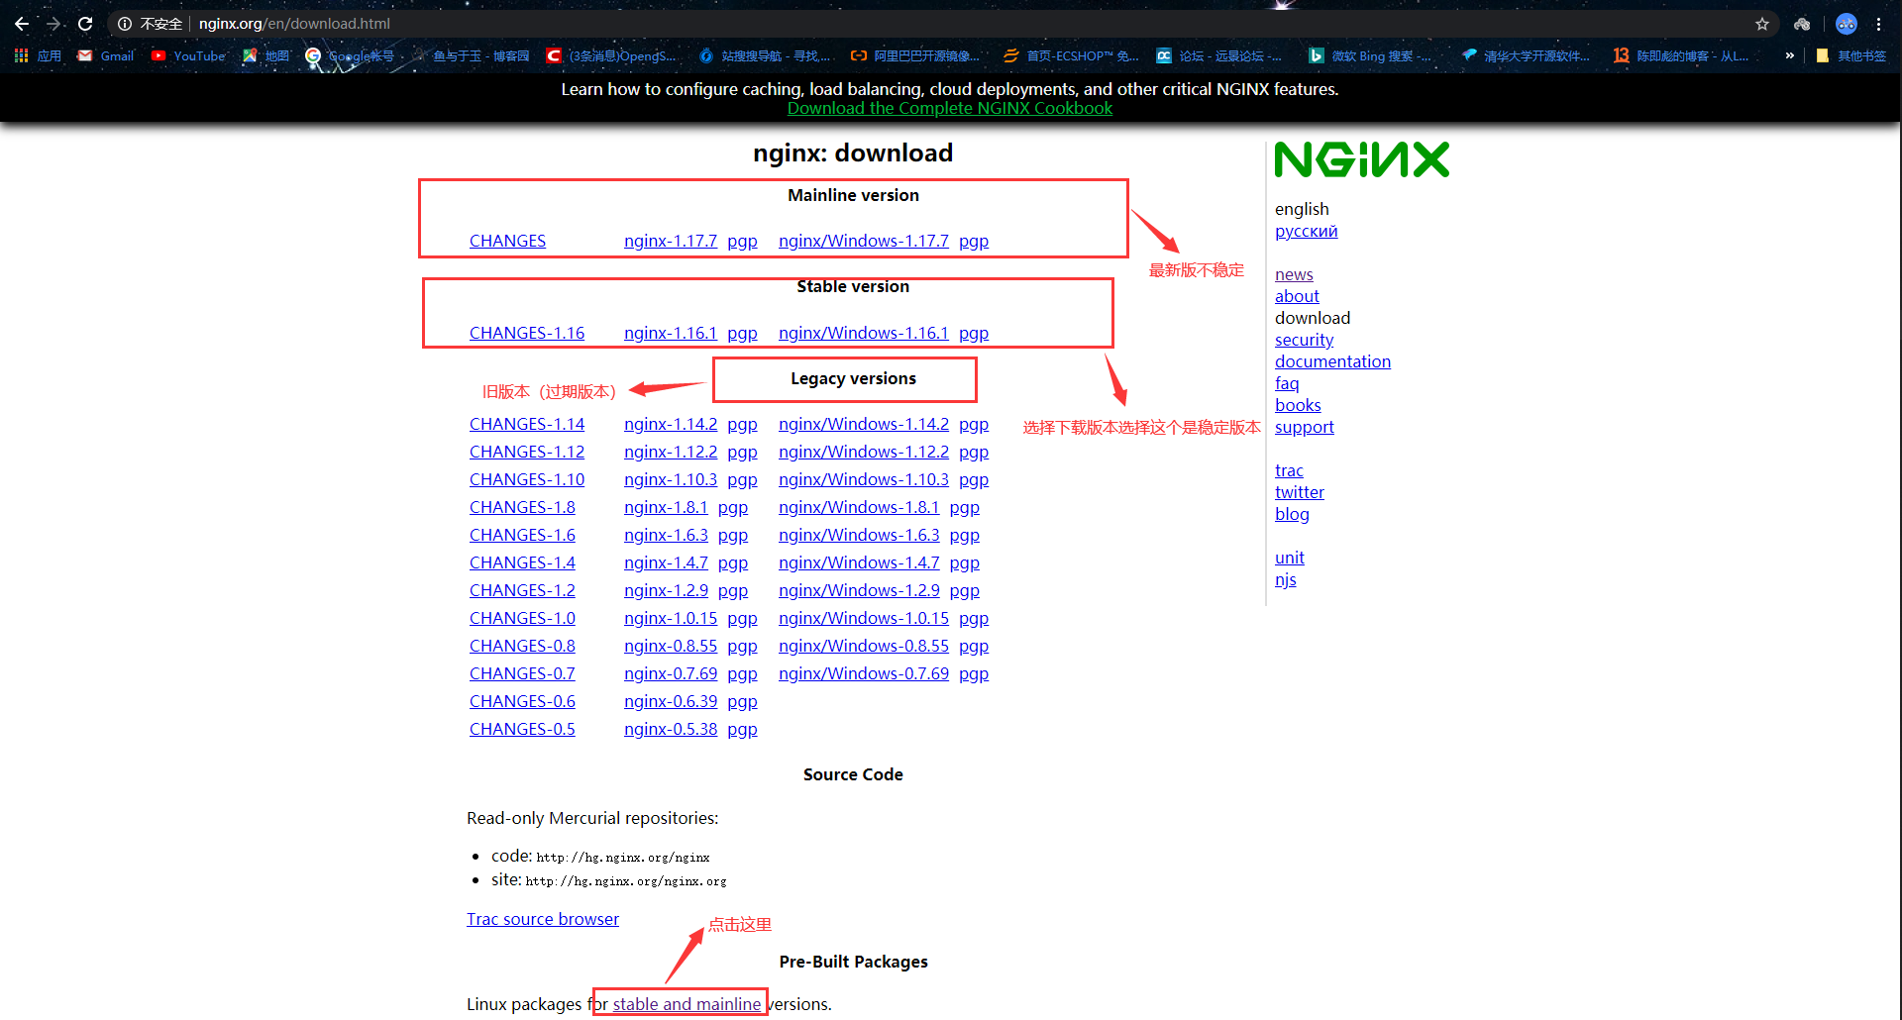Viewport: 1902px width, 1020px height.
Task: Open CHANGES-1.10 link
Action: click(527, 479)
